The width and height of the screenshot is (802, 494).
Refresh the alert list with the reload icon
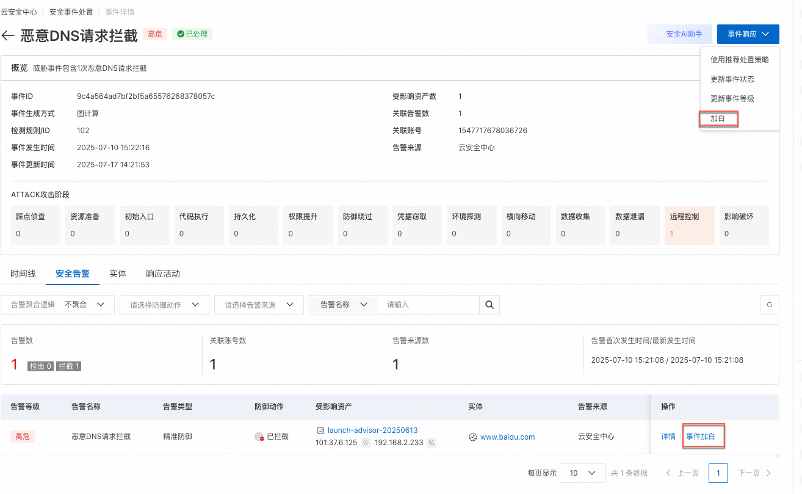[x=770, y=304]
